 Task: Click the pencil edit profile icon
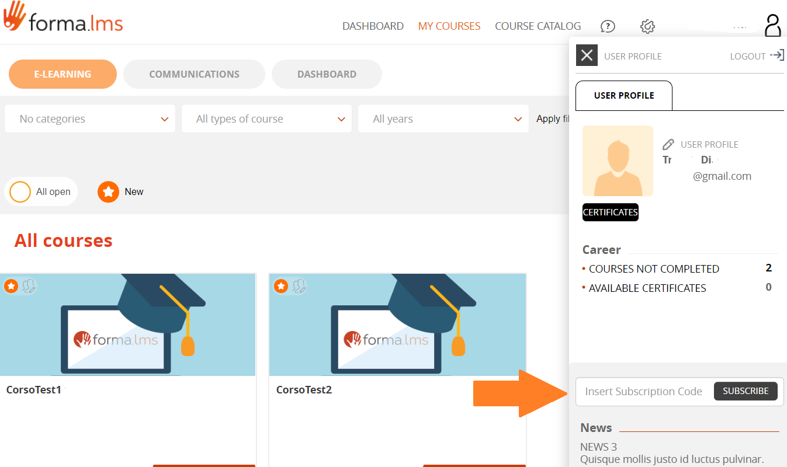tap(668, 144)
